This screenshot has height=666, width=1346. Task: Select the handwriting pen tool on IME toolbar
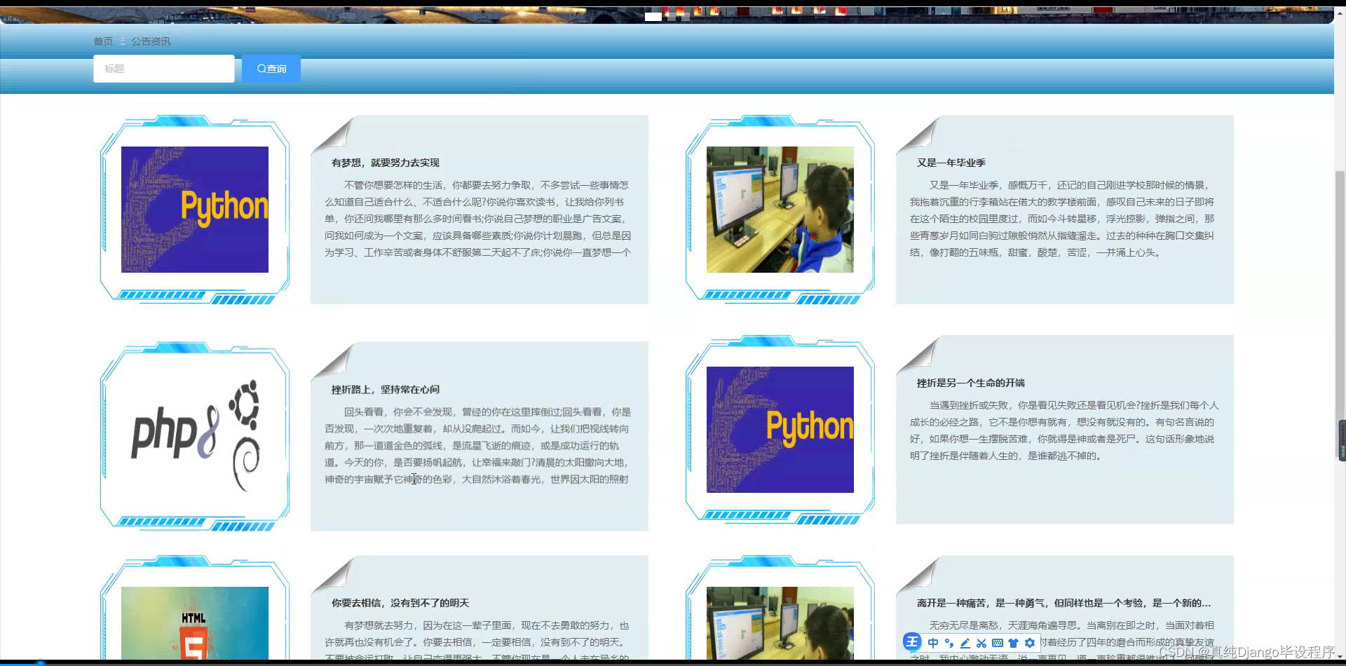965,643
